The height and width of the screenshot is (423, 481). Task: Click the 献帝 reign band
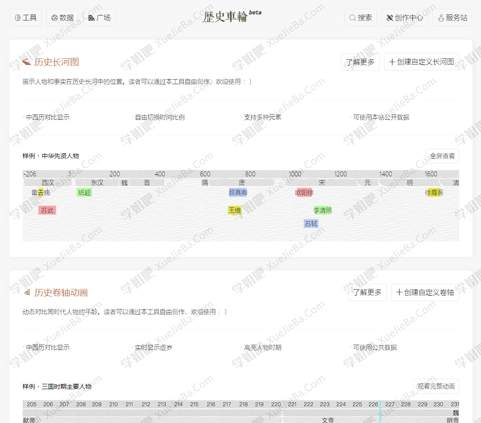[x=29, y=420]
